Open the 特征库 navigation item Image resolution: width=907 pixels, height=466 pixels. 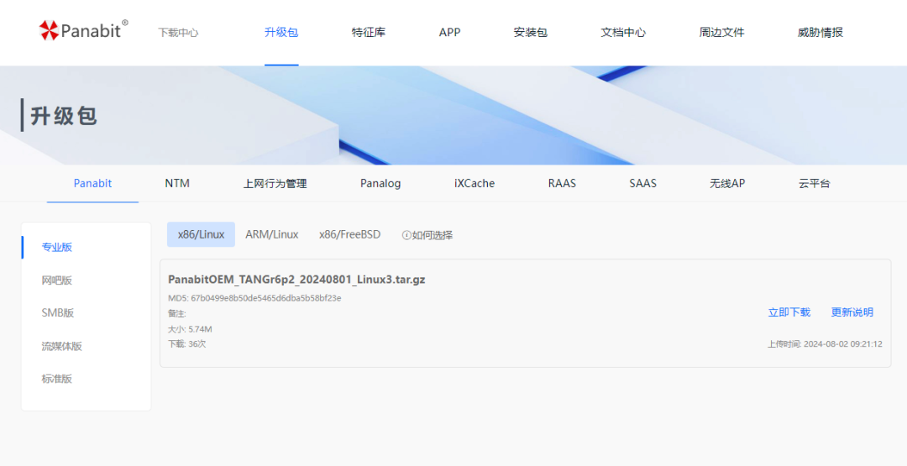click(x=369, y=33)
